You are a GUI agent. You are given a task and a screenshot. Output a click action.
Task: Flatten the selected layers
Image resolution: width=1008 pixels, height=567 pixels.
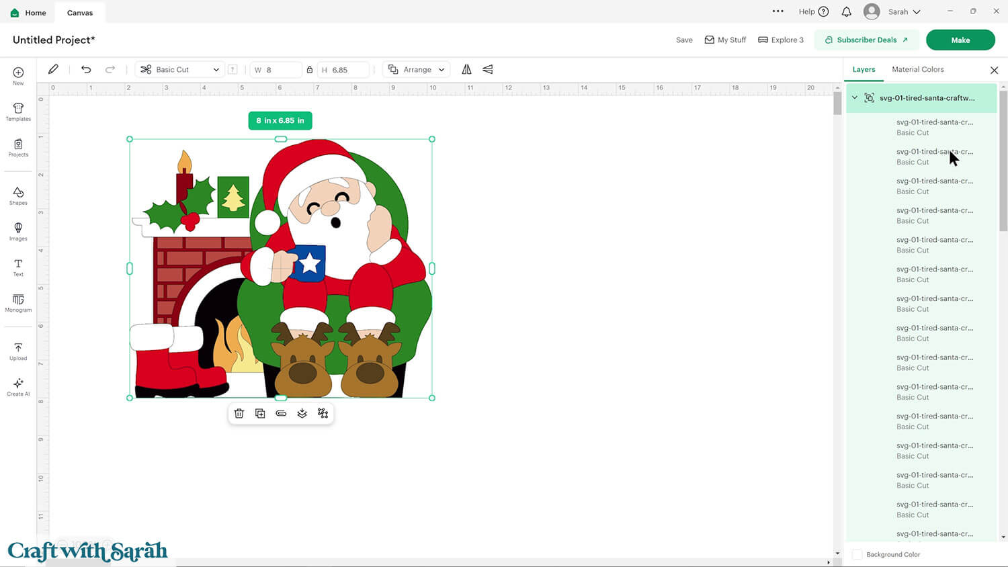coord(302,413)
